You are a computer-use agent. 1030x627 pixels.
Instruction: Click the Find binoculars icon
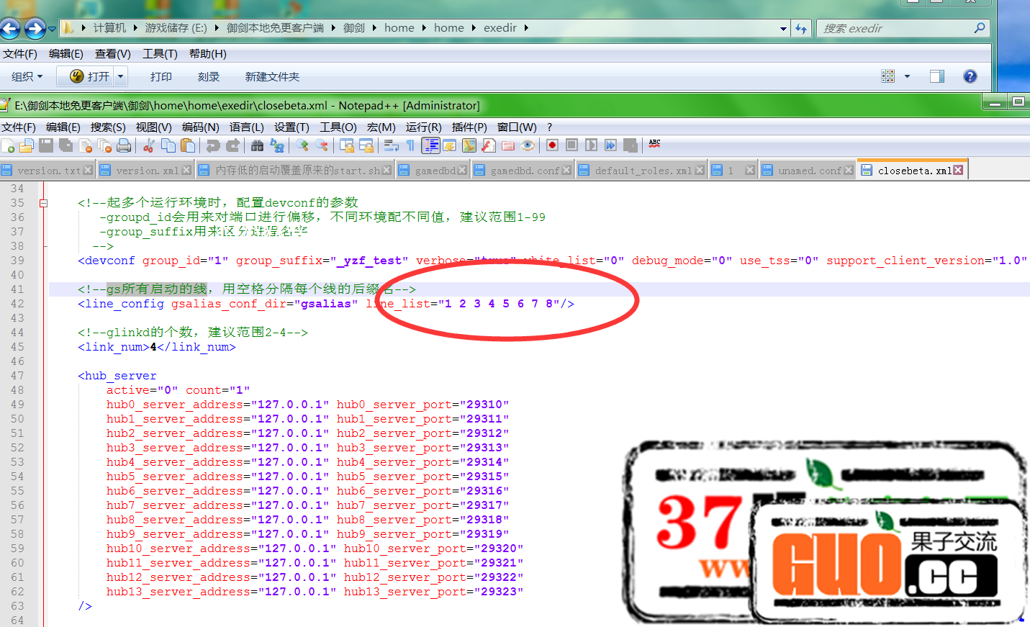[257, 145]
